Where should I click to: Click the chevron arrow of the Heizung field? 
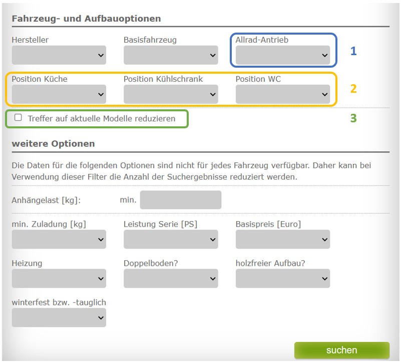point(101,279)
